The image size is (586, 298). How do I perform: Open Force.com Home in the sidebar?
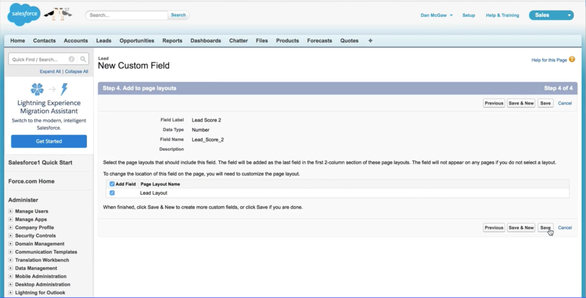(32, 181)
